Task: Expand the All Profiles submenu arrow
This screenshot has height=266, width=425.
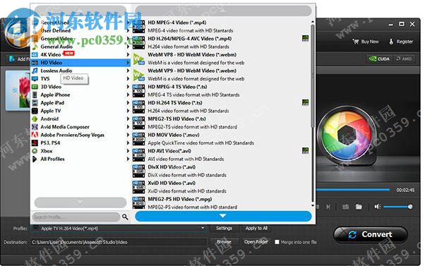Action: point(128,159)
